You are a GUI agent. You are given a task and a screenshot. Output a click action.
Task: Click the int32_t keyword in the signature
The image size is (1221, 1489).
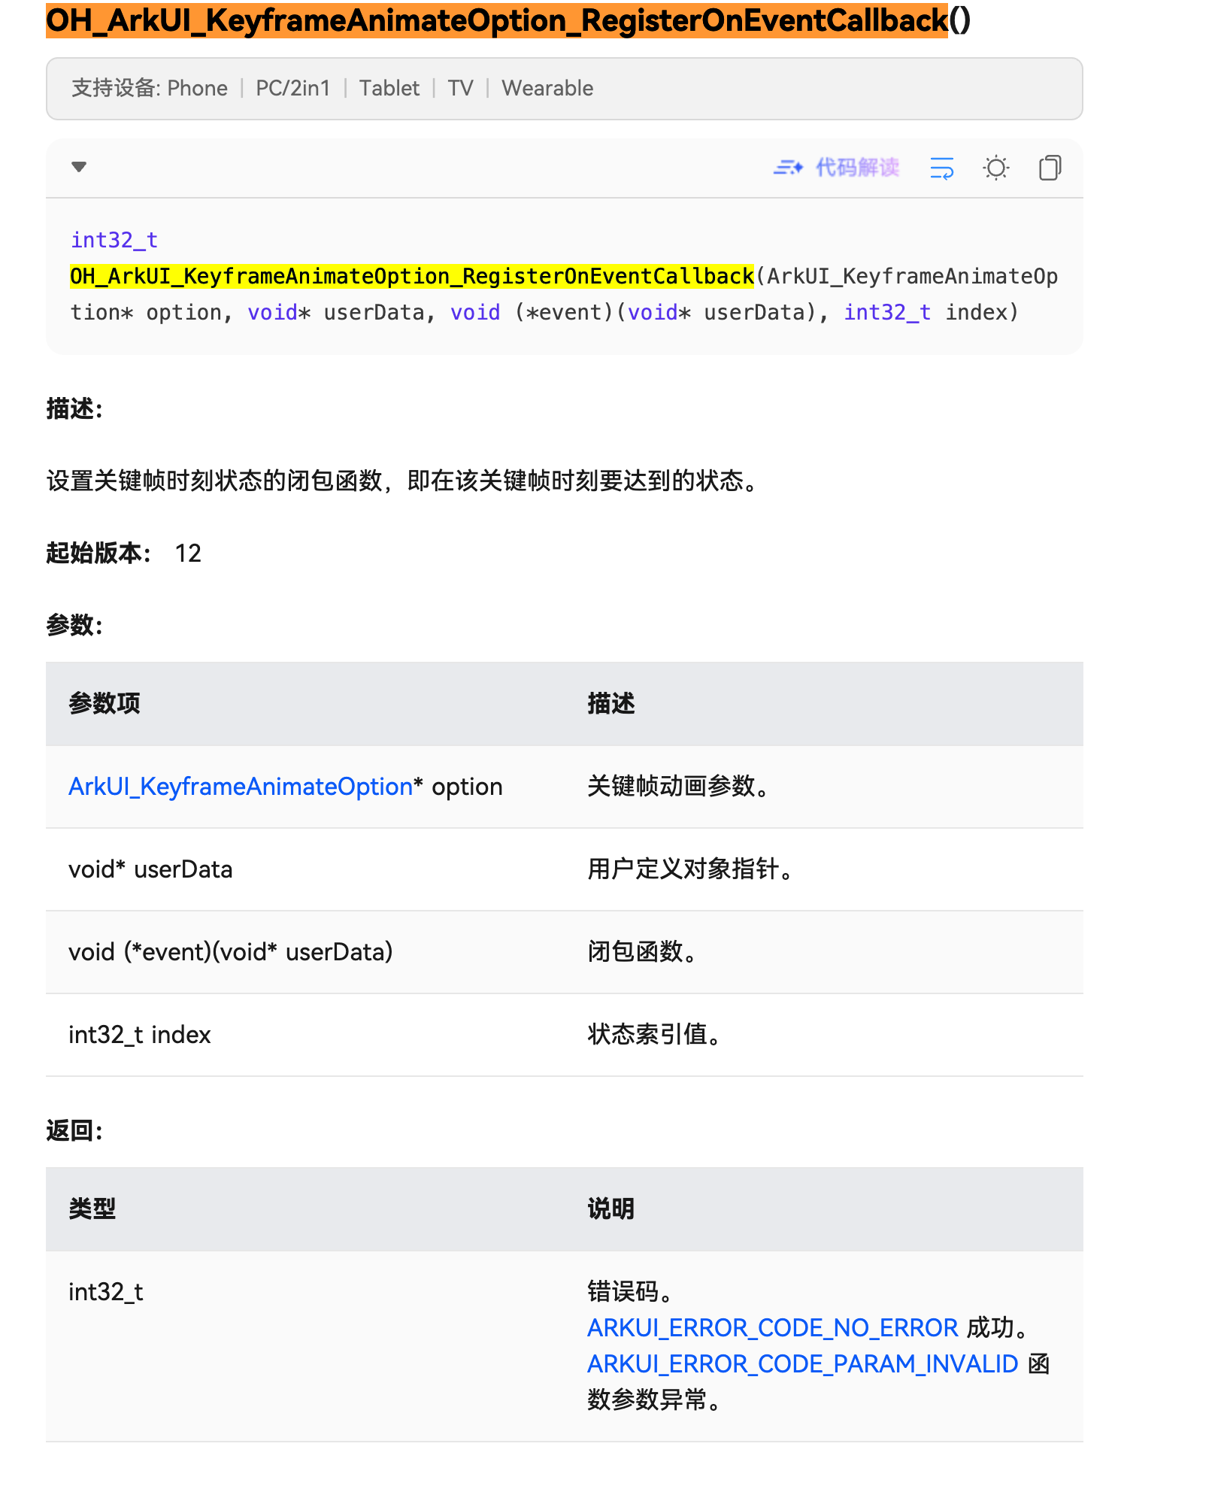[x=112, y=239]
